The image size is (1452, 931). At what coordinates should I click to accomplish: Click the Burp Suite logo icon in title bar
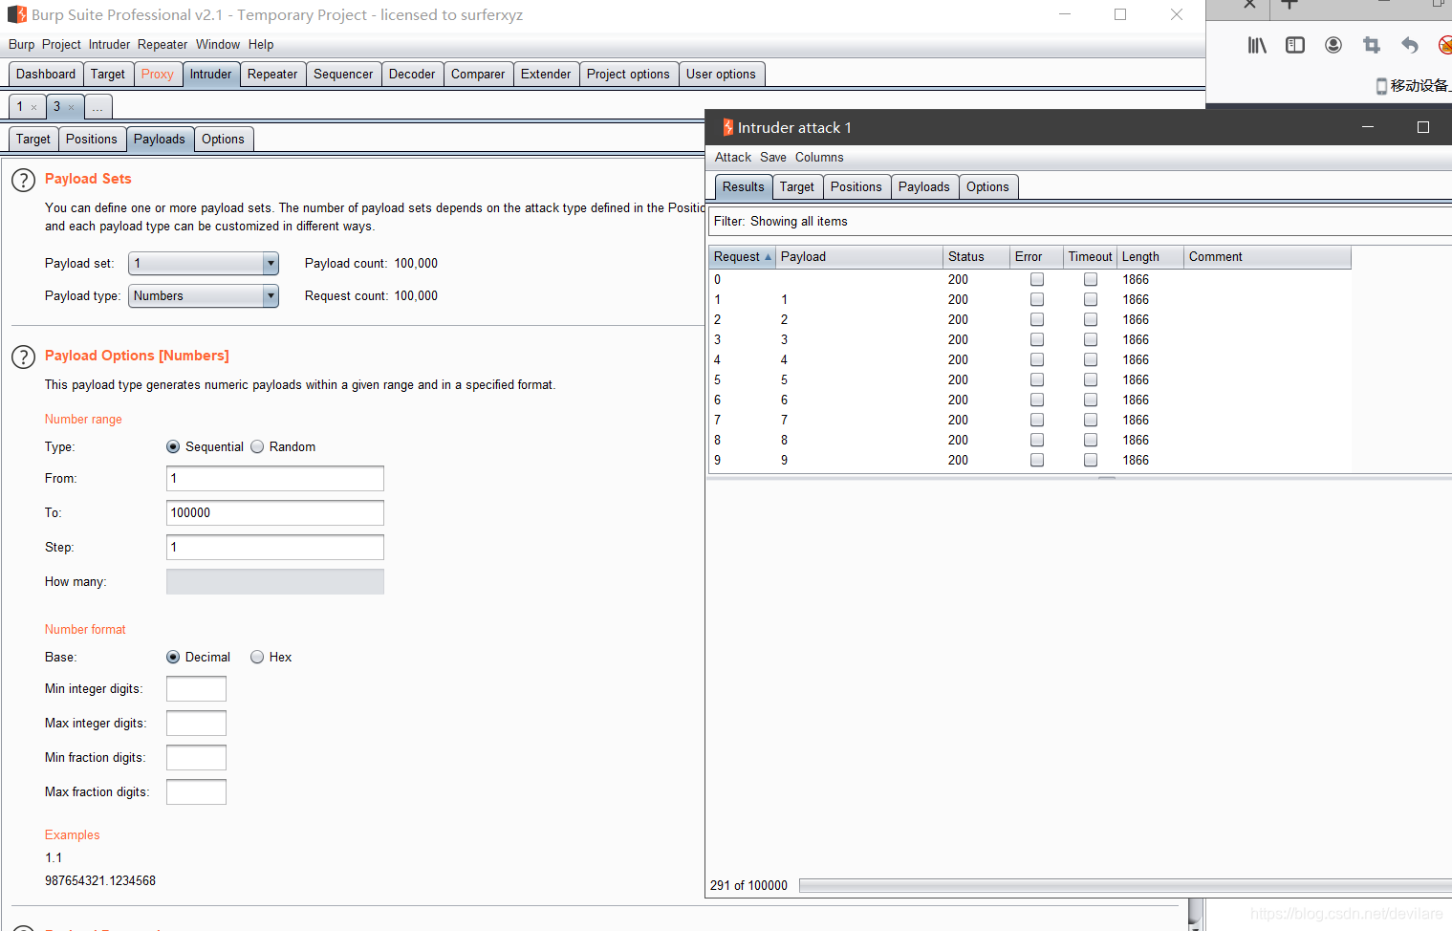(x=17, y=15)
